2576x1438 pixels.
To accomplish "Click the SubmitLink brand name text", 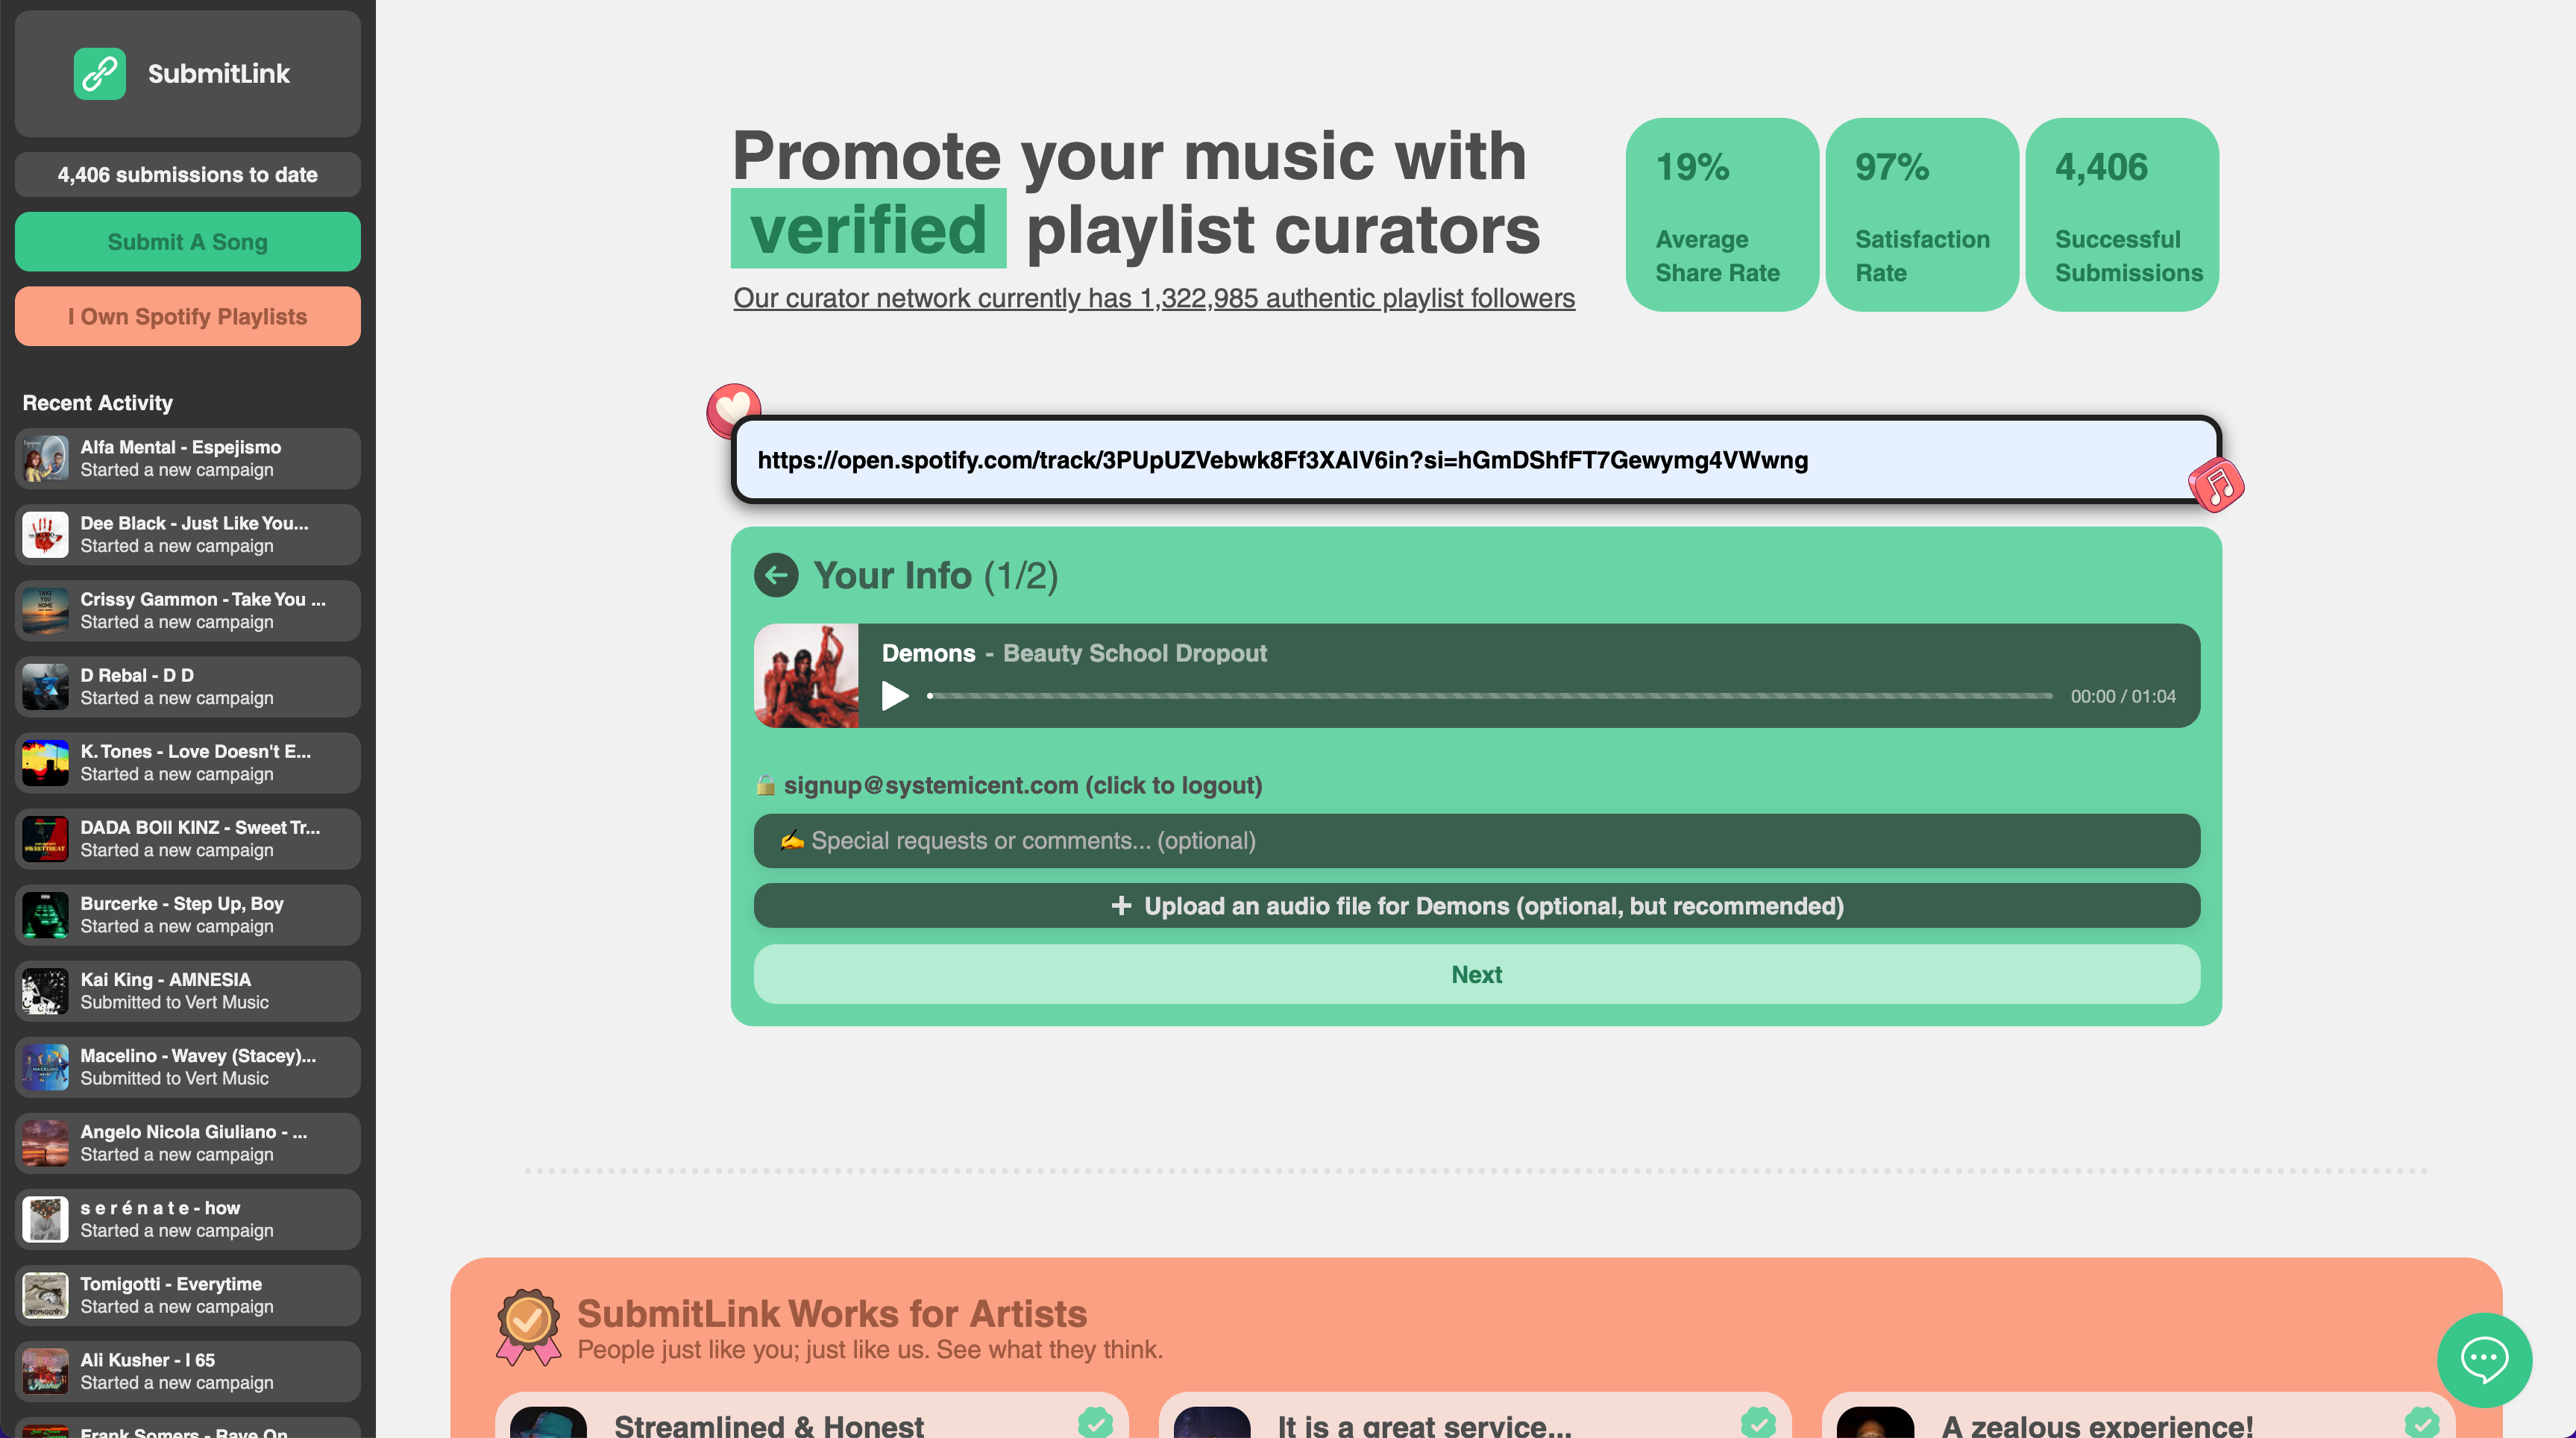I will point(219,73).
